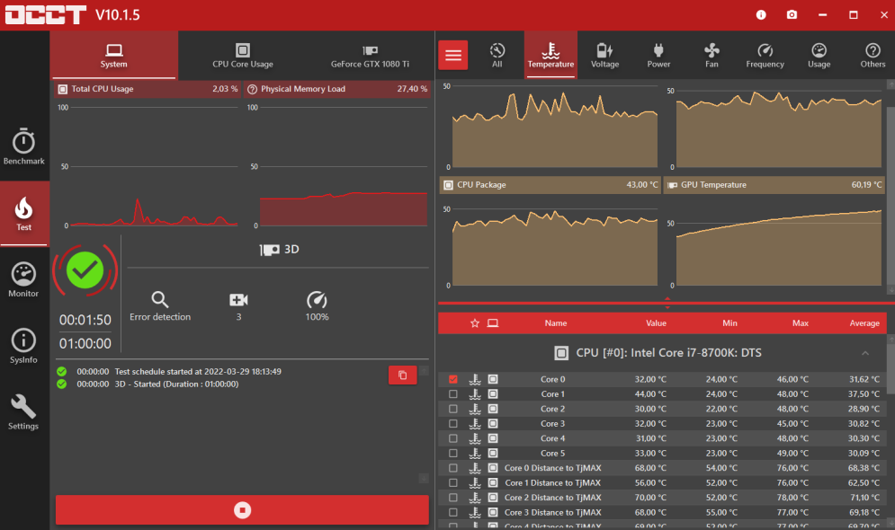Enable checkbox for Core 0 Distance to TjMAX
Screen dimensions: 895x530
453,468
